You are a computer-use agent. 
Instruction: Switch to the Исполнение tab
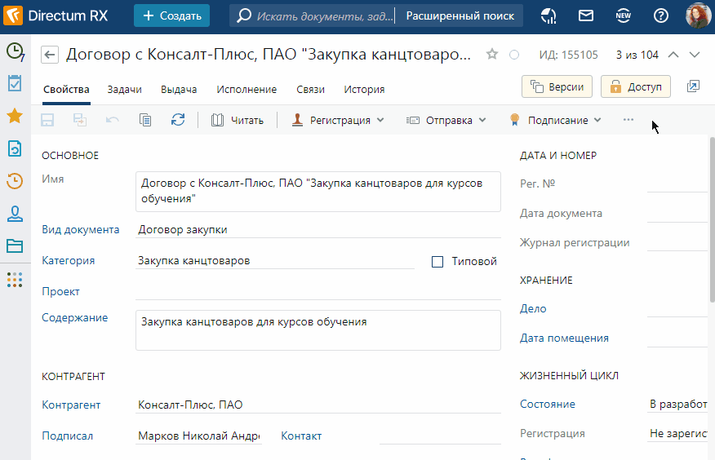(246, 90)
